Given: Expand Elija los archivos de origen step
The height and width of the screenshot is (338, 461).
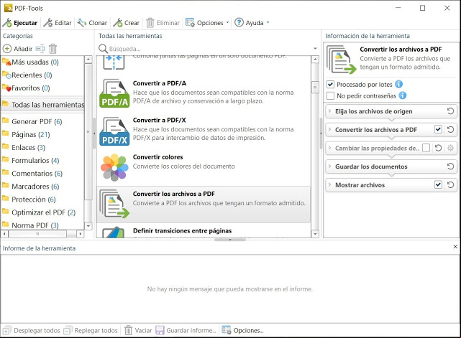Looking at the screenshot, I should 329,111.
